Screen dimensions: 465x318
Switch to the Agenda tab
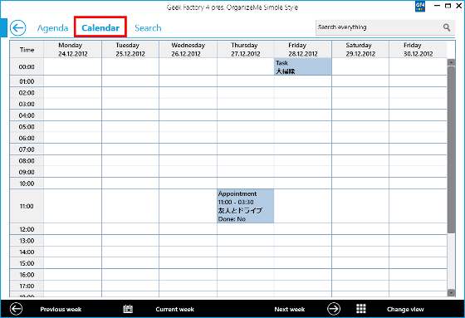pos(52,28)
